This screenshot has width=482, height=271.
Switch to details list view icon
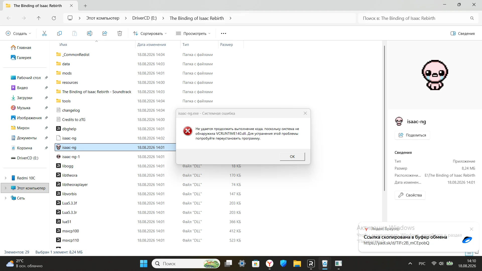tap(469, 253)
